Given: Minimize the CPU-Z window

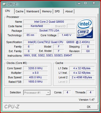Looking at the screenshot, I should point(79,3).
